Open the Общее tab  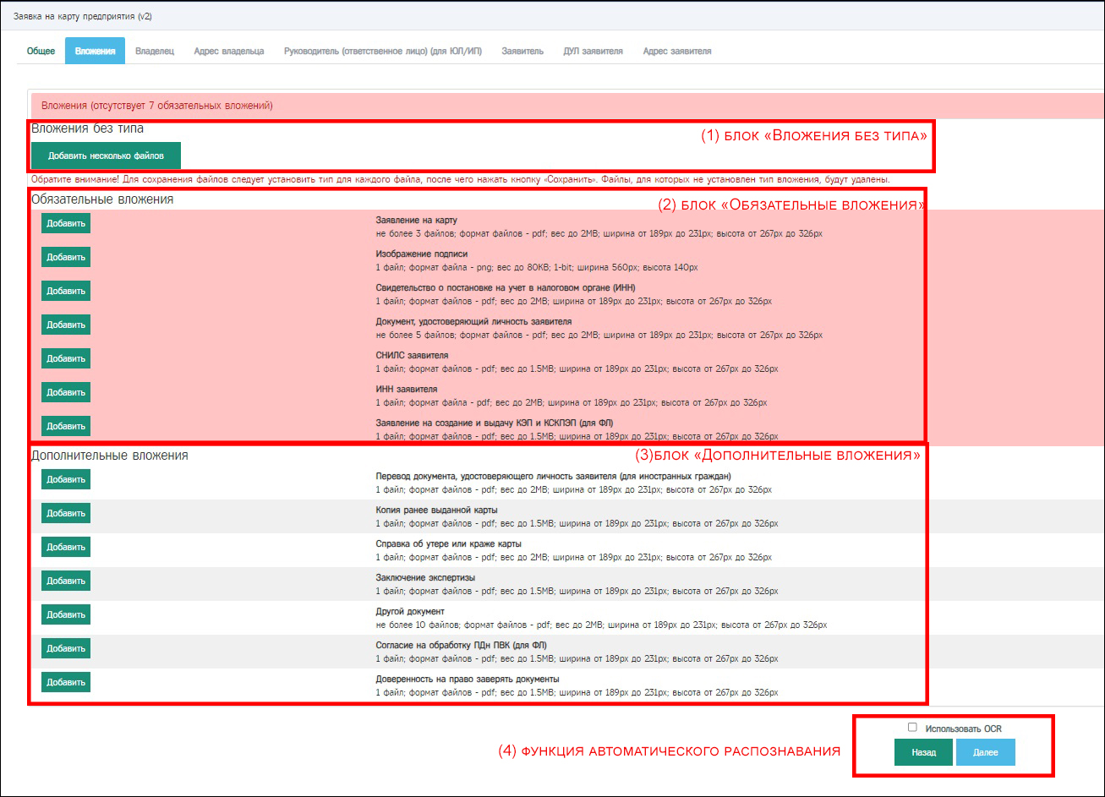click(41, 51)
